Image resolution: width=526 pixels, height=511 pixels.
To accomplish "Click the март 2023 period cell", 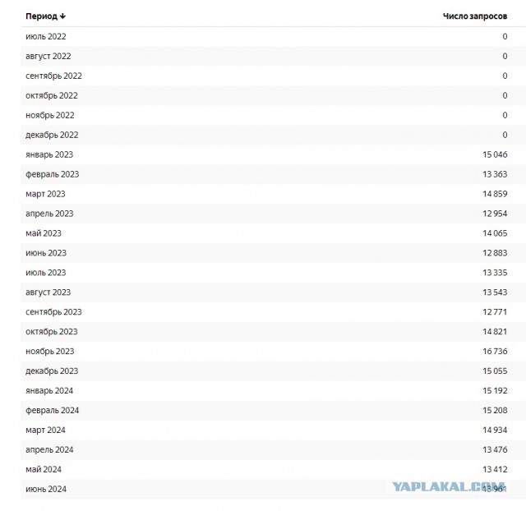I will (x=45, y=194).
